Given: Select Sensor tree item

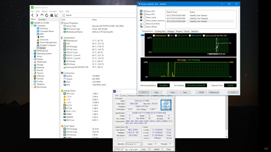Looking at the screenshot, I should (42, 48).
